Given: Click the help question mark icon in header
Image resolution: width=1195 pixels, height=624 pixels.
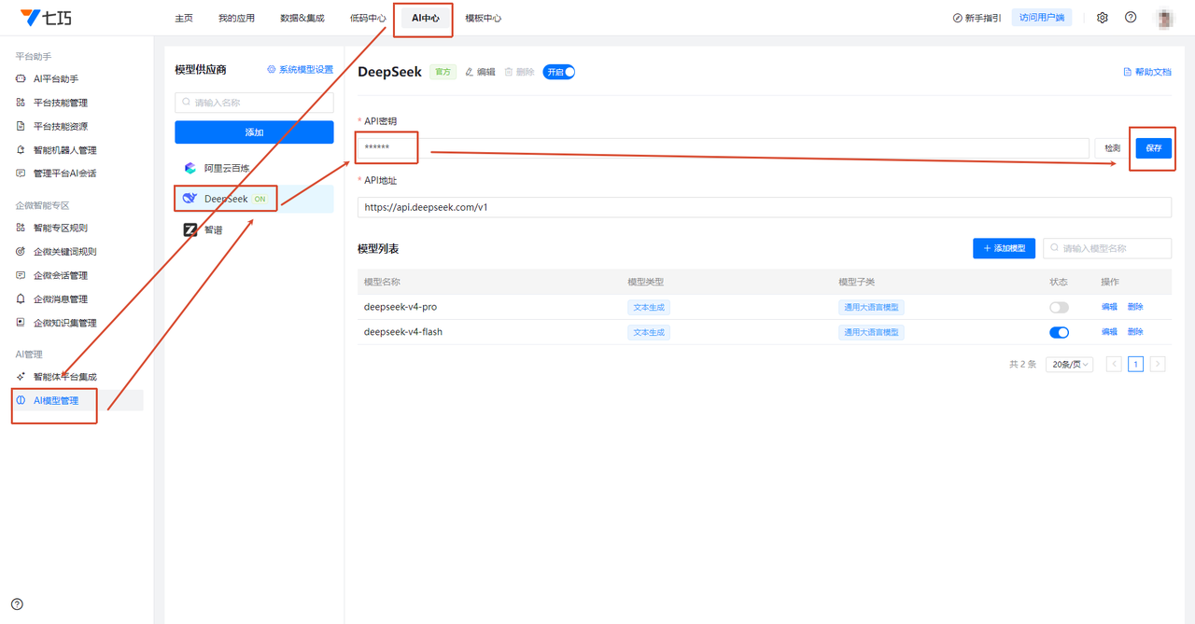Looking at the screenshot, I should 1131,18.
